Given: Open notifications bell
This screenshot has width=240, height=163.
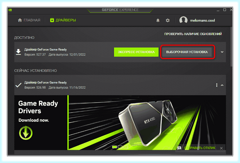Looking at the screenshot, I should pyautogui.click(x=158, y=20).
